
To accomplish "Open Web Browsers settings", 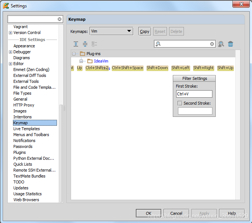I will [x=26, y=200].
